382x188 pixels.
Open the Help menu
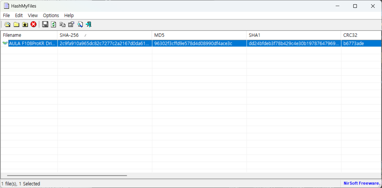tap(69, 15)
